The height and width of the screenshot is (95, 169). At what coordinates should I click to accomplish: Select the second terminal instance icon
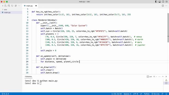[x=166, y=83]
